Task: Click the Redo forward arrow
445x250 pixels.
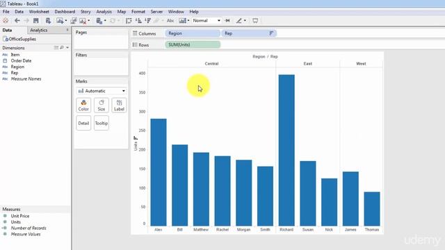Action: tap(26, 21)
